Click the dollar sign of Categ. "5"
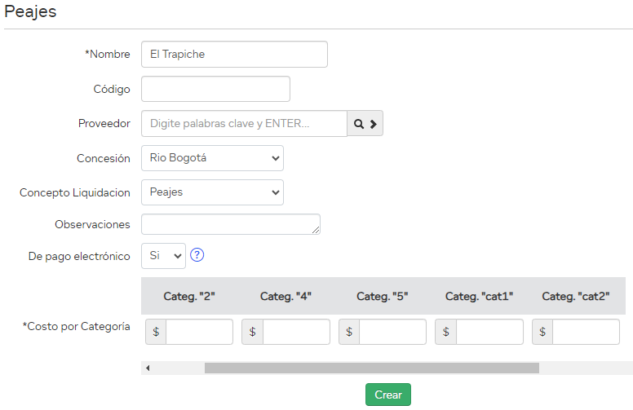The image size is (633, 410). [x=349, y=332]
